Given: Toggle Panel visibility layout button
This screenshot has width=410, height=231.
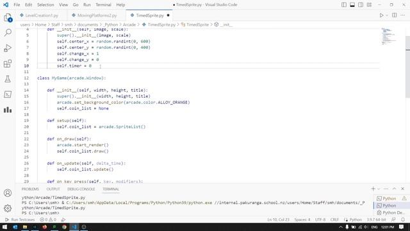Looking at the screenshot, I should click(x=352, y=4).
